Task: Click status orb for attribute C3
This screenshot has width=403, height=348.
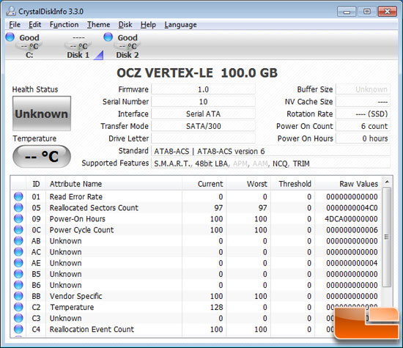Action: (x=18, y=318)
